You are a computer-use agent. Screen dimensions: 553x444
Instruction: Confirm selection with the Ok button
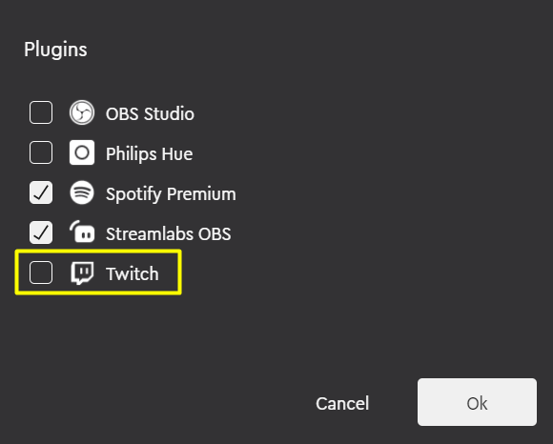(477, 402)
